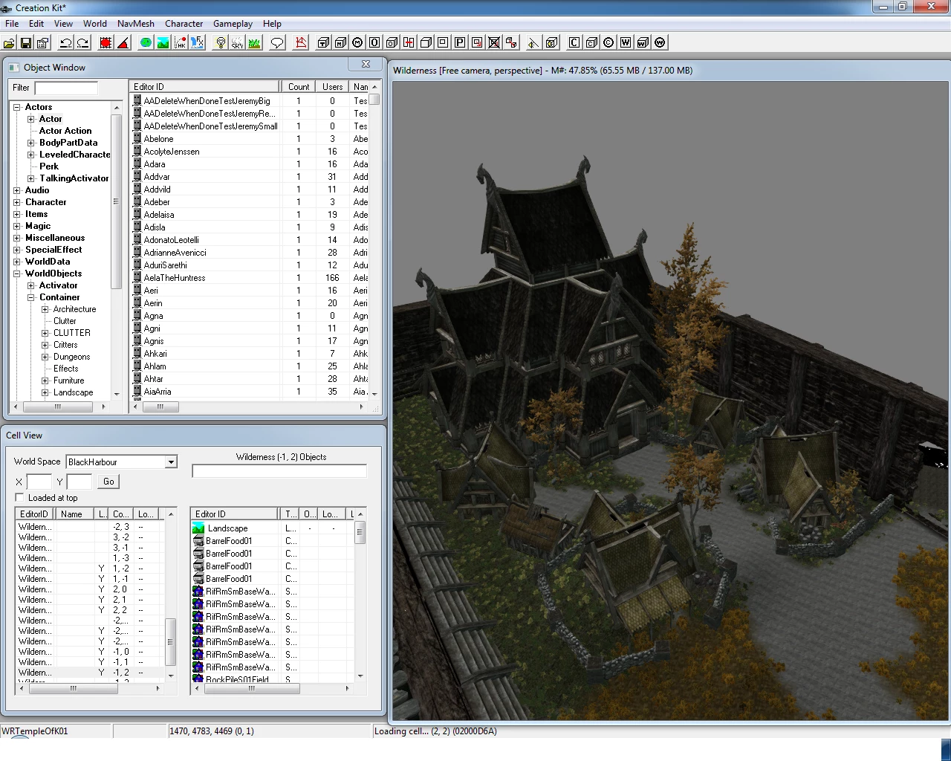This screenshot has width=951, height=761.
Task: Click the cube T toolbar icon
Action: 323,43
